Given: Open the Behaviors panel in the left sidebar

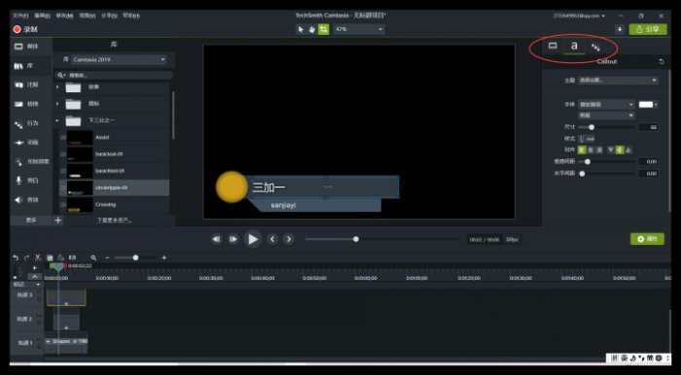Looking at the screenshot, I should (x=27, y=123).
